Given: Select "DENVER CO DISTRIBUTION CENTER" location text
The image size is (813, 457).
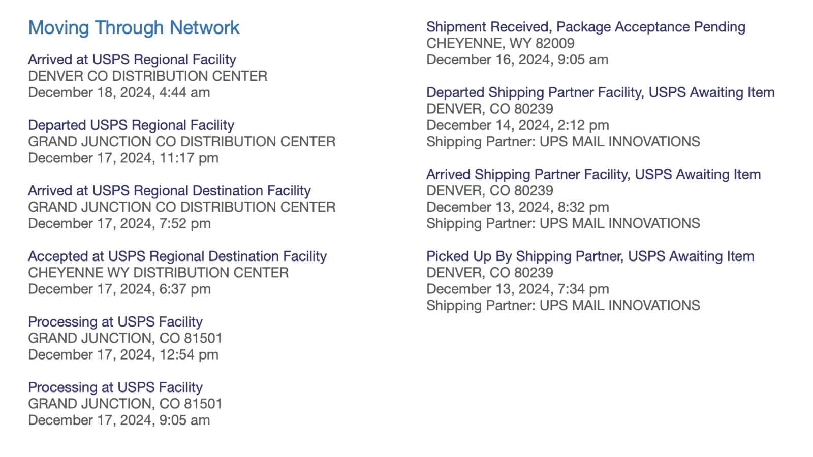Looking at the screenshot, I should coord(147,76).
